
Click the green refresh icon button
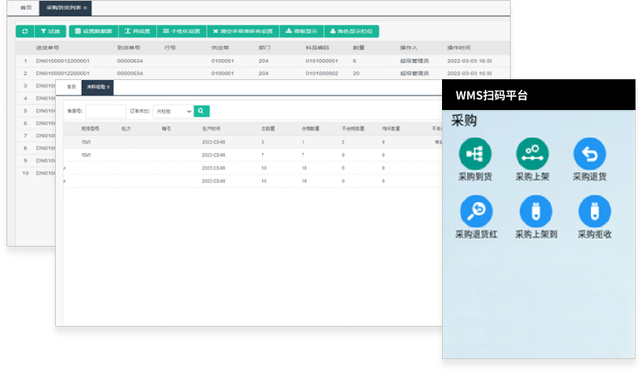(x=24, y=32)
